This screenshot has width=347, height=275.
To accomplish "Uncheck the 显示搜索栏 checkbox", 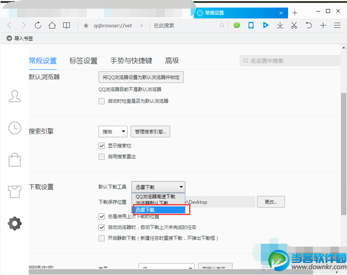I will 102,146.
